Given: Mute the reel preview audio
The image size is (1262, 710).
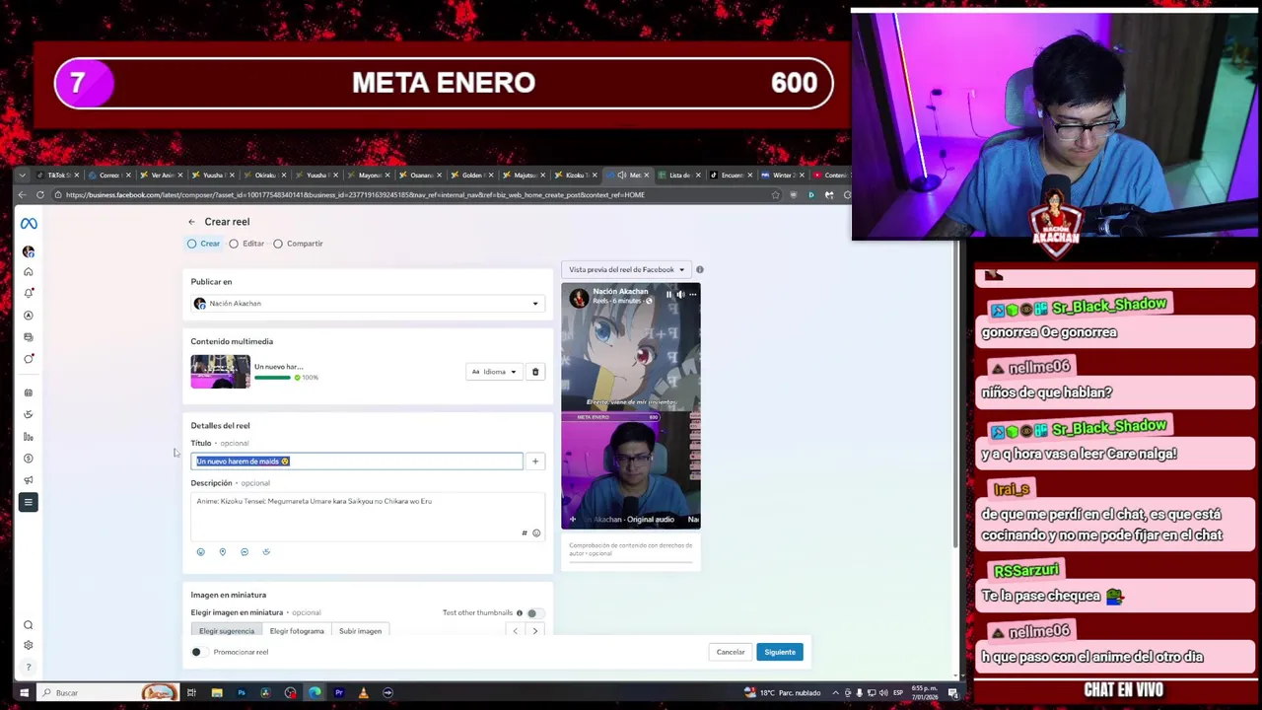Looking at the screenshot, I should click(x=680, y=294).
